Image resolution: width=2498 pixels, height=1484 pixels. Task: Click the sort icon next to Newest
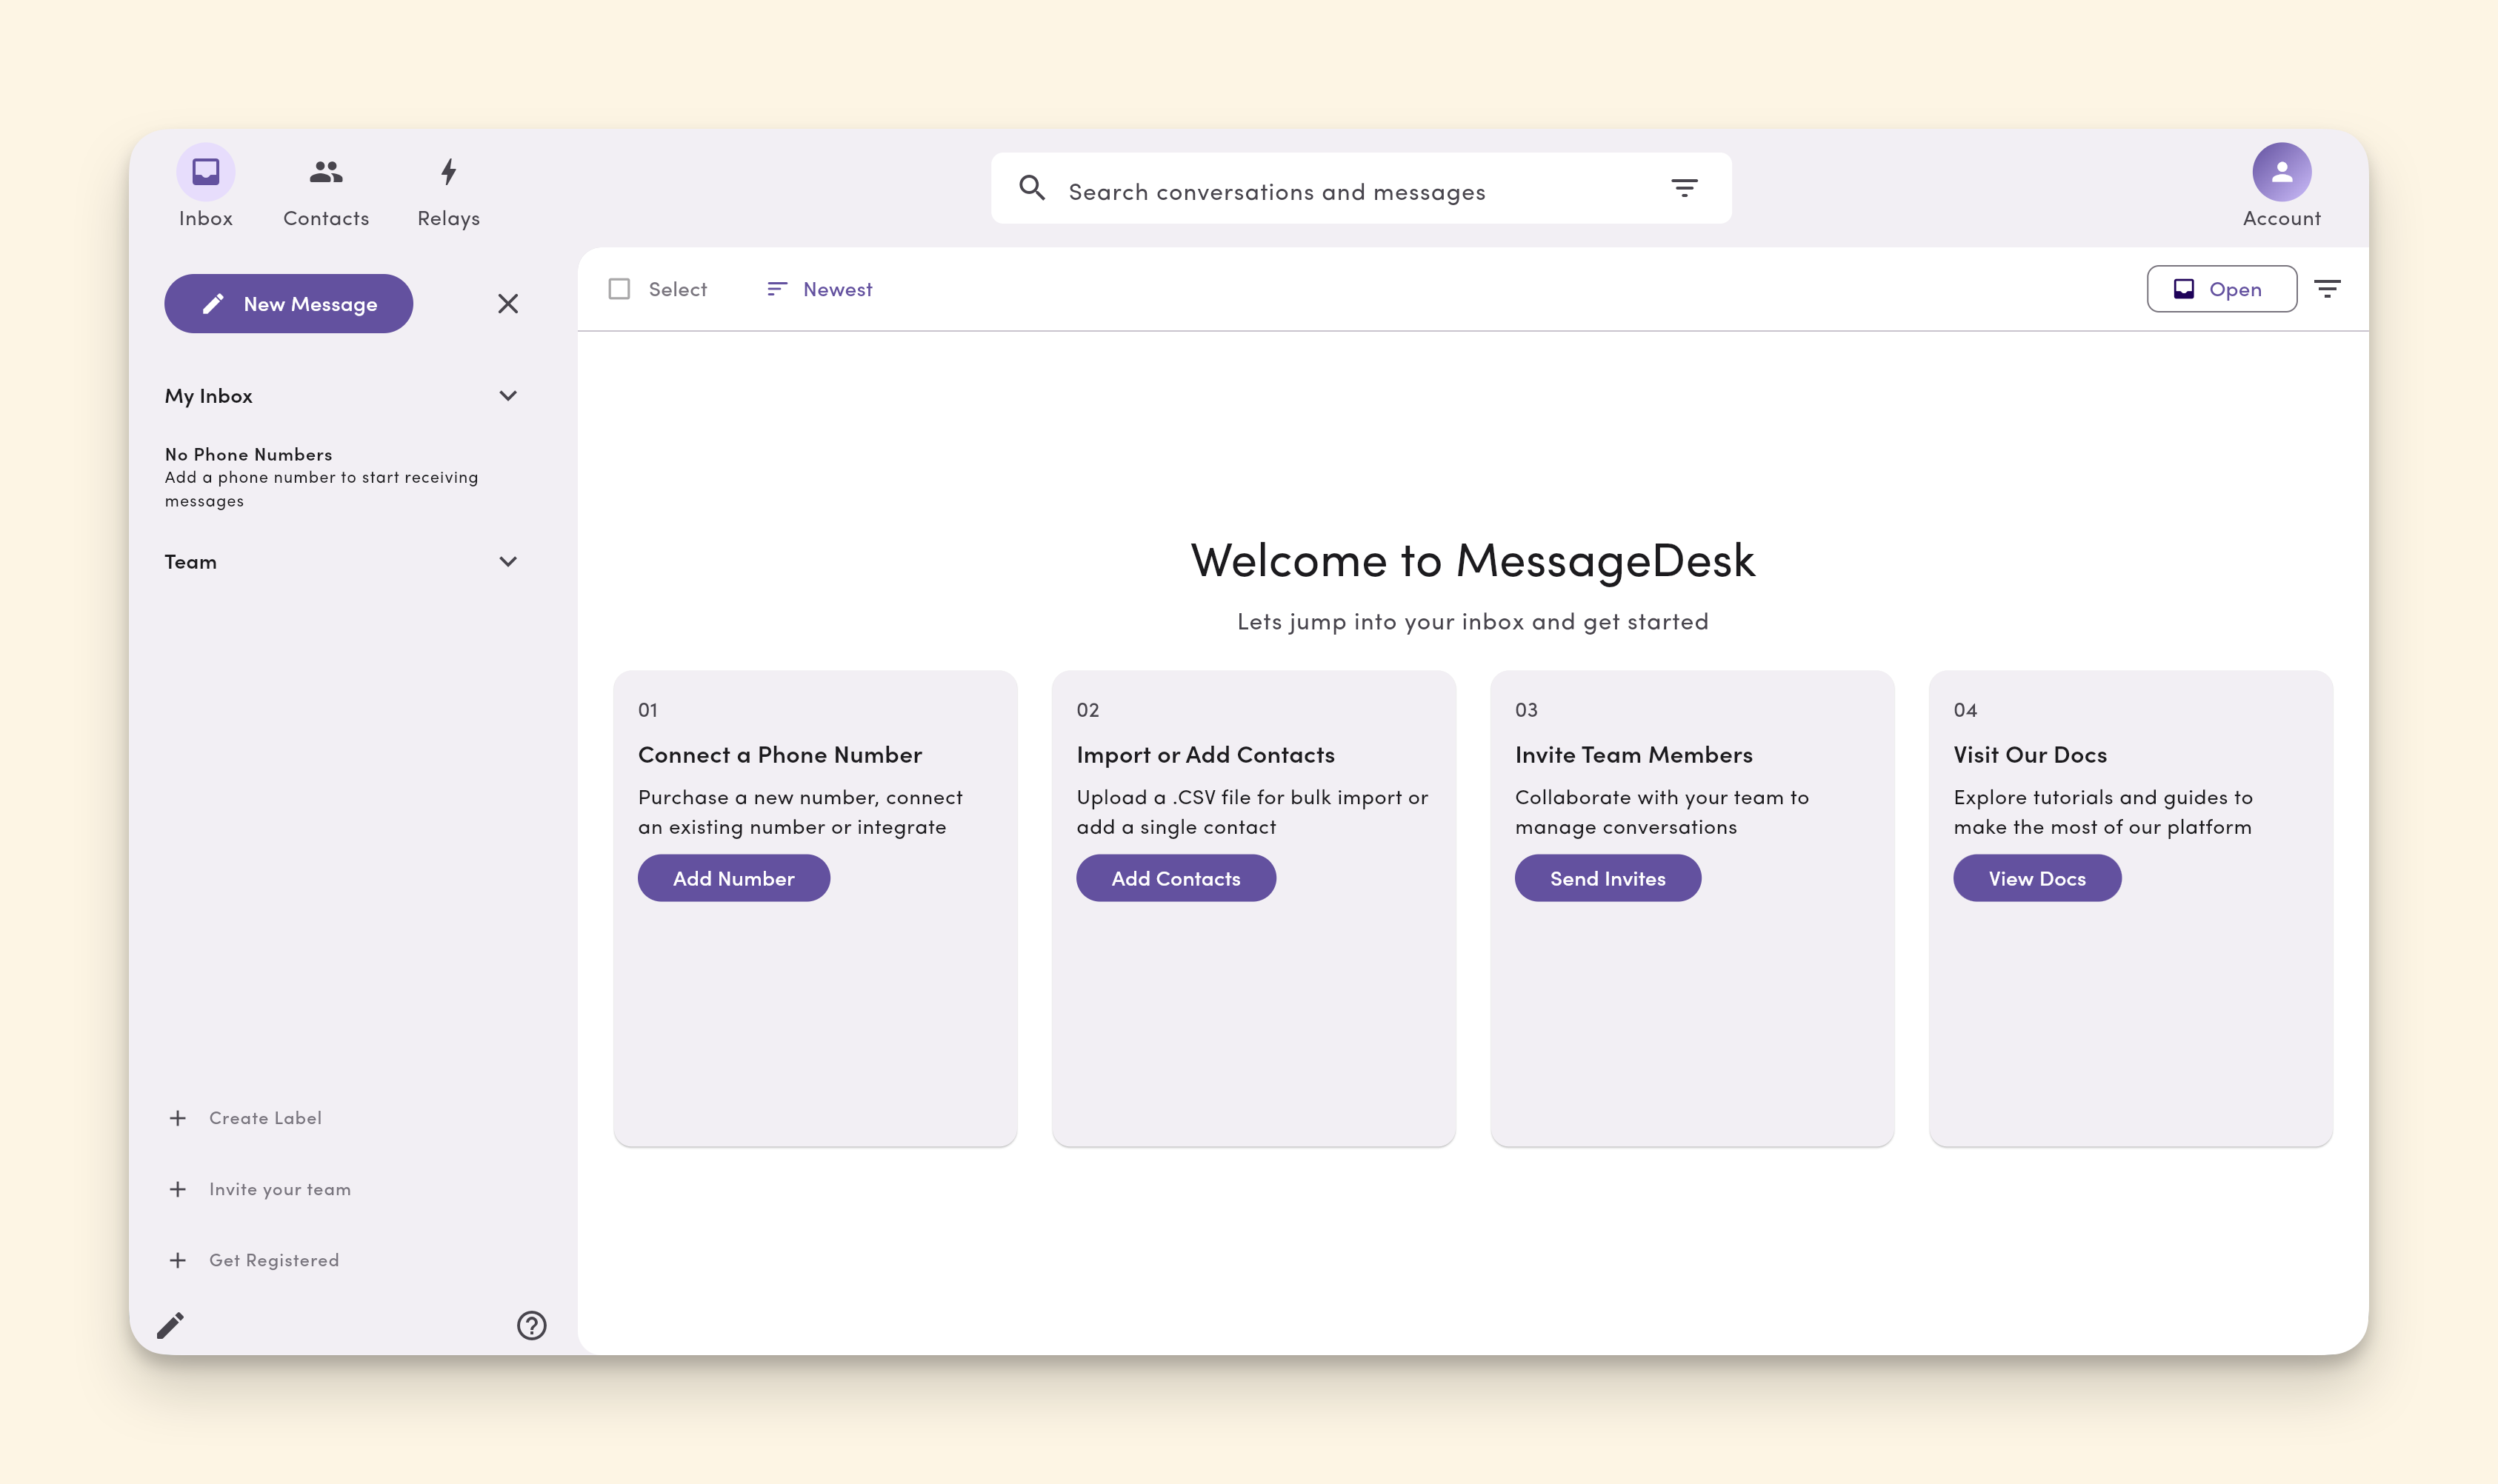pos(777,289)
